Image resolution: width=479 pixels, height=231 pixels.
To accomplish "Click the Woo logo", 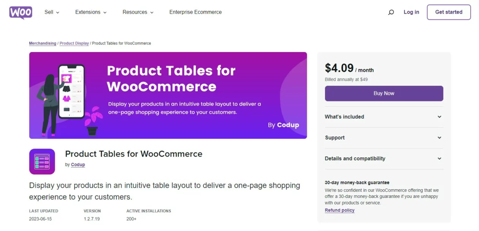I will coord(21,12).
